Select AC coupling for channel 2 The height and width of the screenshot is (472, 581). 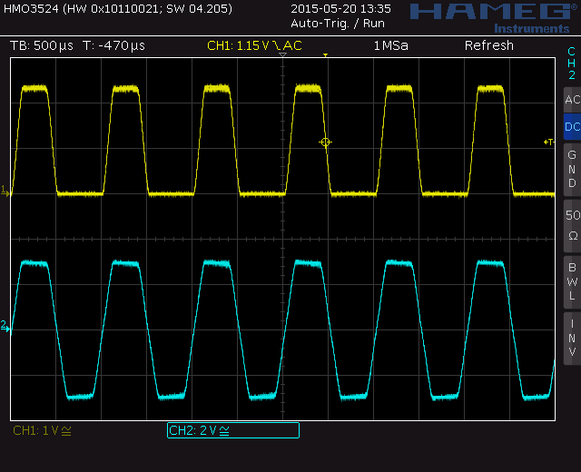[x=571, y=100]
